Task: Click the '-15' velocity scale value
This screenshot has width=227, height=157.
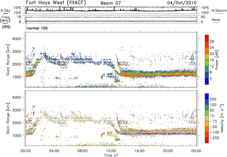Action: [x=213, y=121]
